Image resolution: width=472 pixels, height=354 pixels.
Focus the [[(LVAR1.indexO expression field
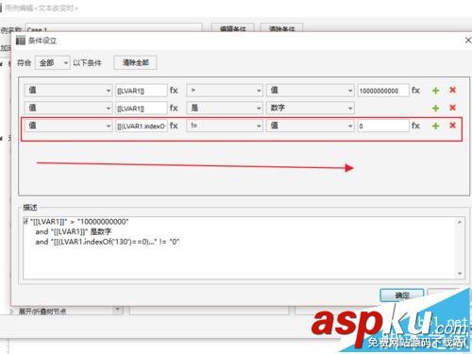pyautogui.click(x=141, y=126)
